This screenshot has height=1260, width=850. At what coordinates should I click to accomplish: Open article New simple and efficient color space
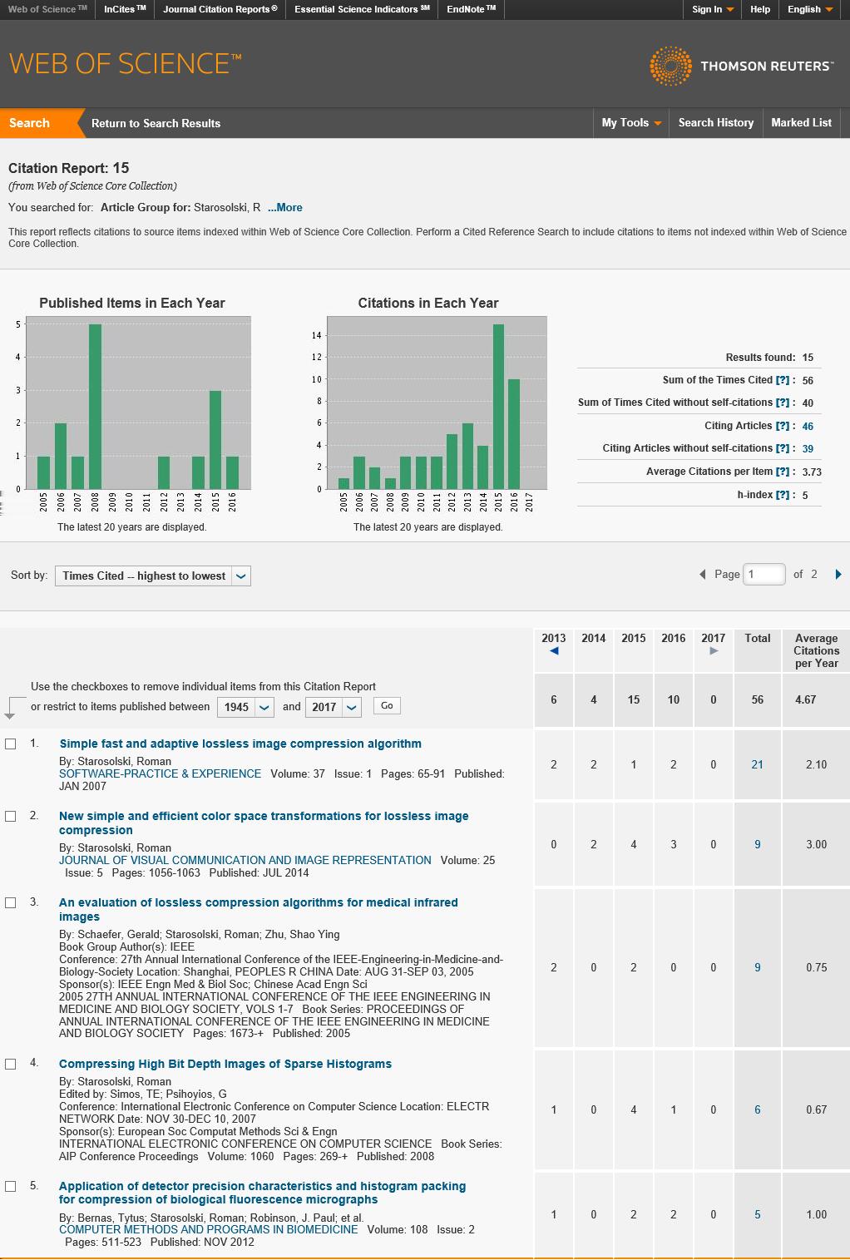pos(264,823)
